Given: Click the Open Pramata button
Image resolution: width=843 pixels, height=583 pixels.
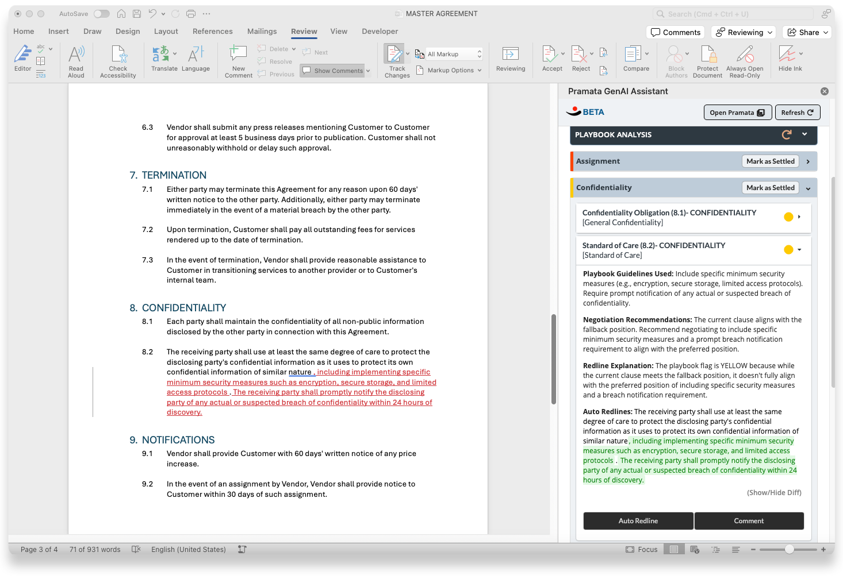Looking at the screenshot, I should tap(737, 113).
